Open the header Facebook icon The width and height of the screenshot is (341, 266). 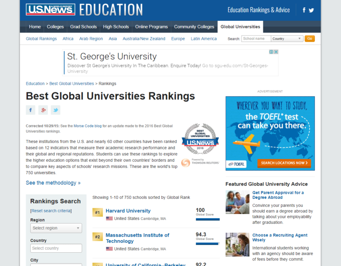coord(304,10)
